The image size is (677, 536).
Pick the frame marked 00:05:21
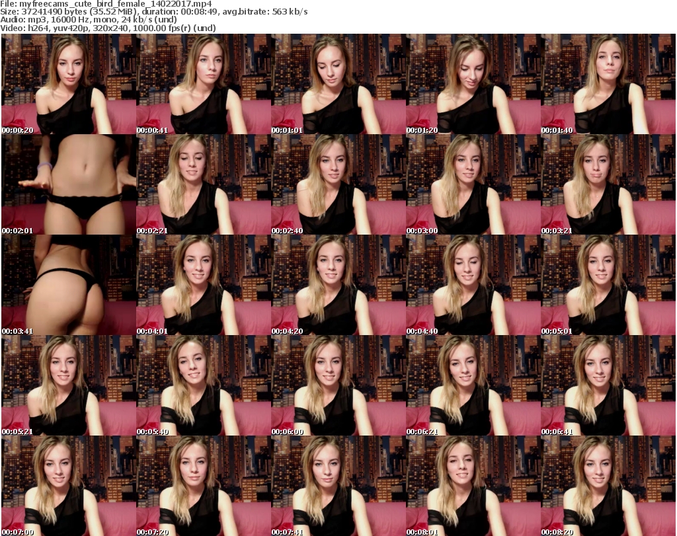click(x=69, y=386)
